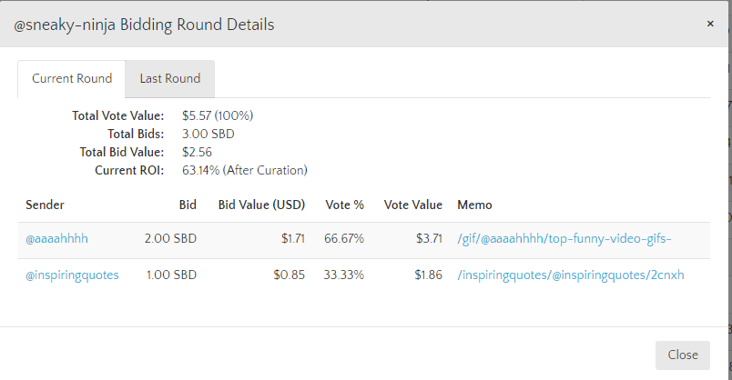
Task: Open the @inspiringquotes sender profile link
Action: (72, 275)
